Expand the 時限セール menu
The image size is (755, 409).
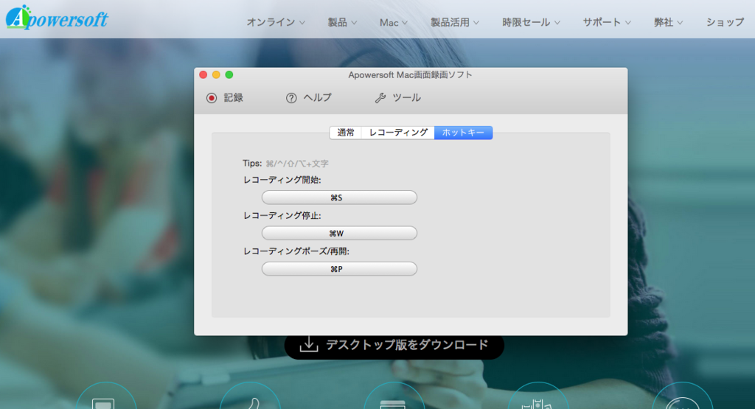coord(531,22)
